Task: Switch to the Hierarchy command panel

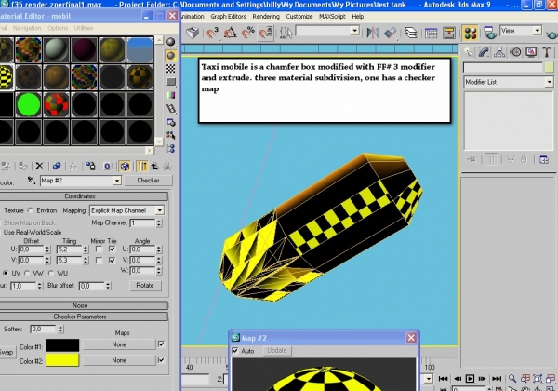Action: click(499, 52)
